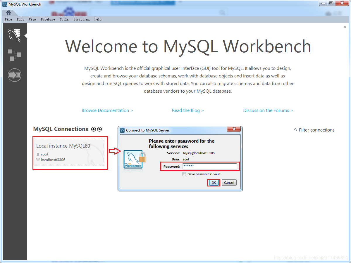Open the Edit menu
Screen dimensions: 351x263
(x=20, y=19)
